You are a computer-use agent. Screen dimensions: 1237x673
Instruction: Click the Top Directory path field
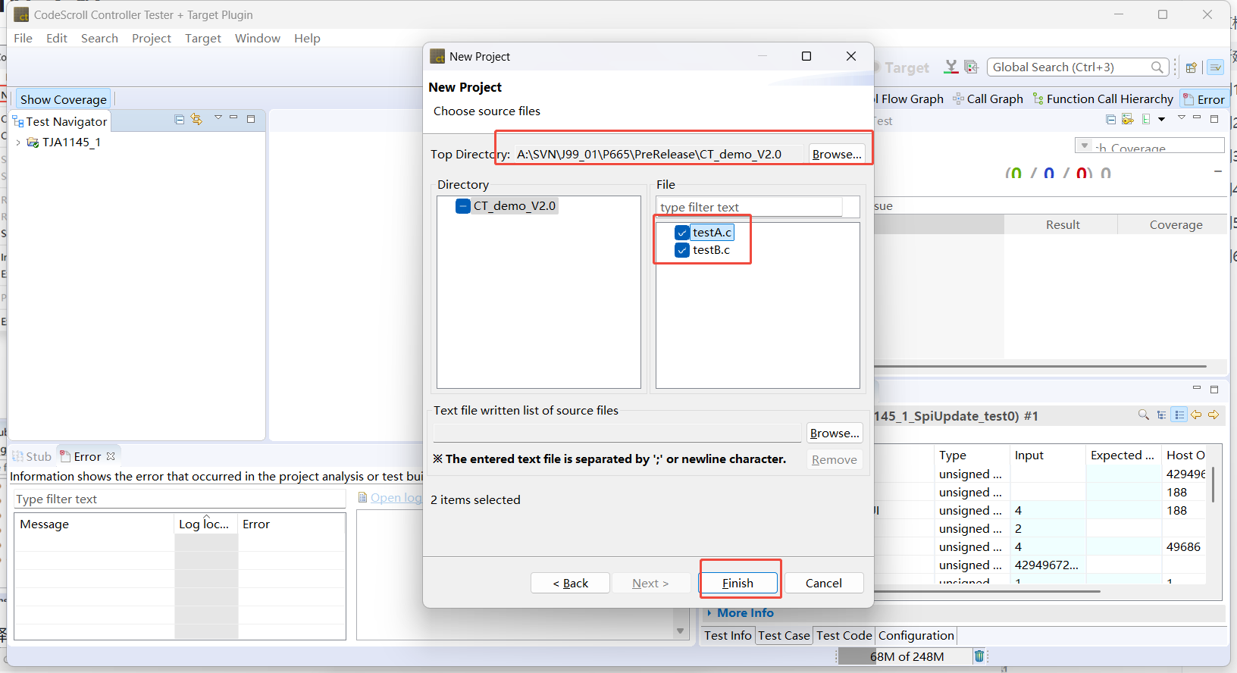[657, 154]
